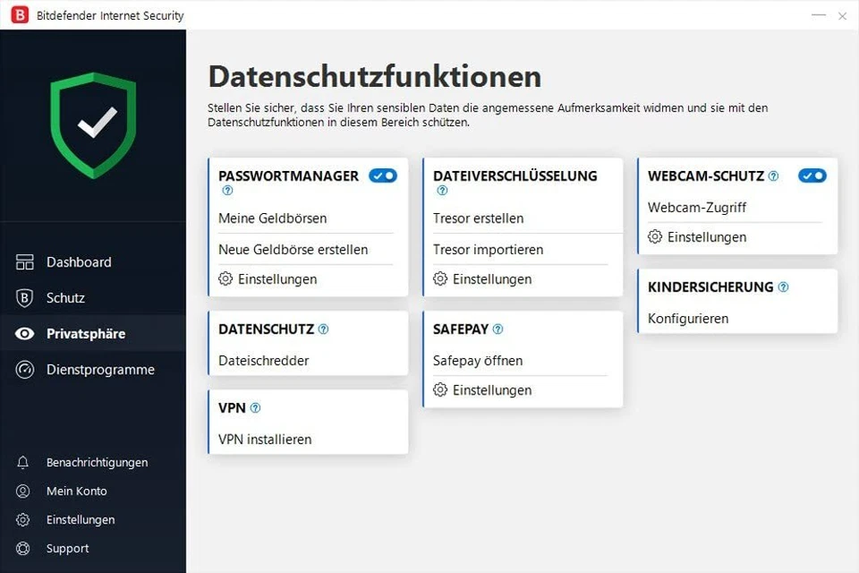
Task: Open the Dateischredder under Datenschutz
Action: coord(263,360)
